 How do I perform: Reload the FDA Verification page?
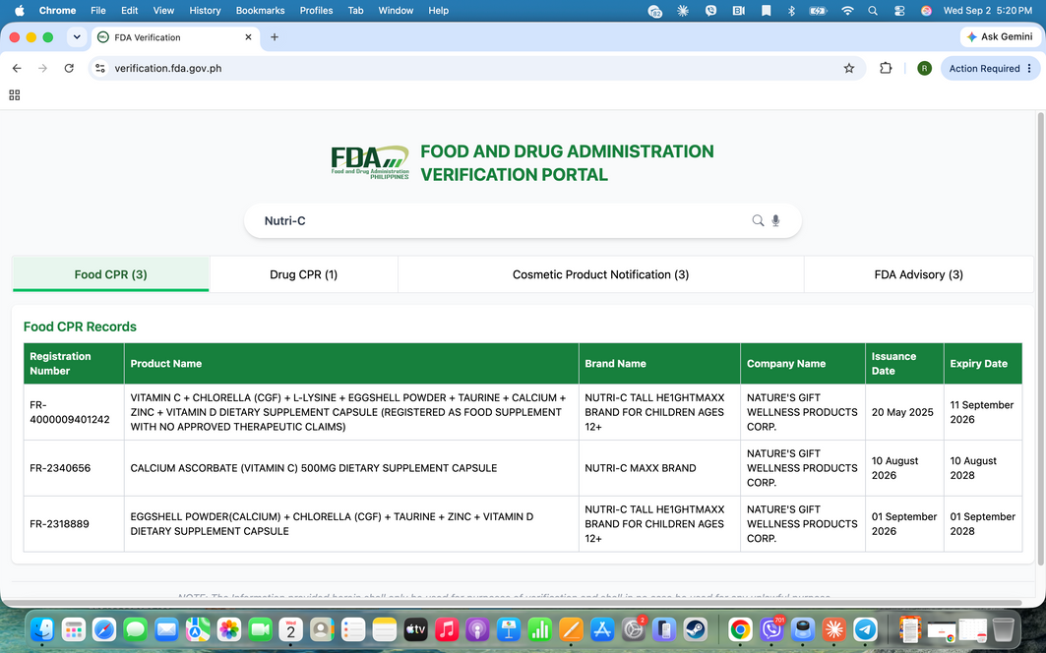[x=69, y=68]
